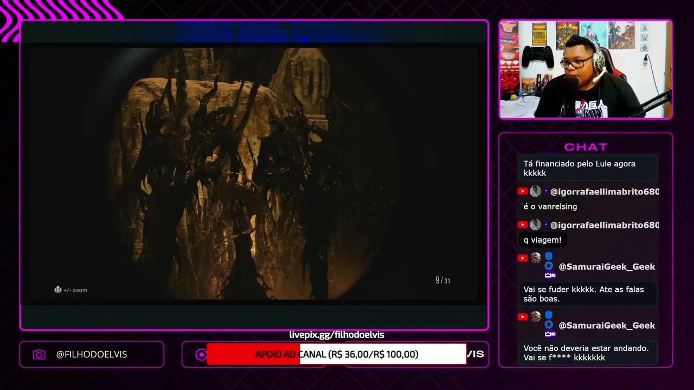Click @SamuraiGeek_Geek name above 'Ate as falas são boas'
The height and width of the screenshot is (390, 694).
click(607, 266)
